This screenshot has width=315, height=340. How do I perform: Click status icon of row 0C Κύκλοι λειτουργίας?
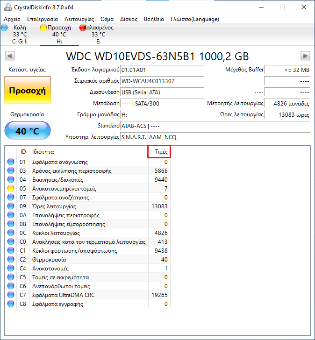coord(11,233)
